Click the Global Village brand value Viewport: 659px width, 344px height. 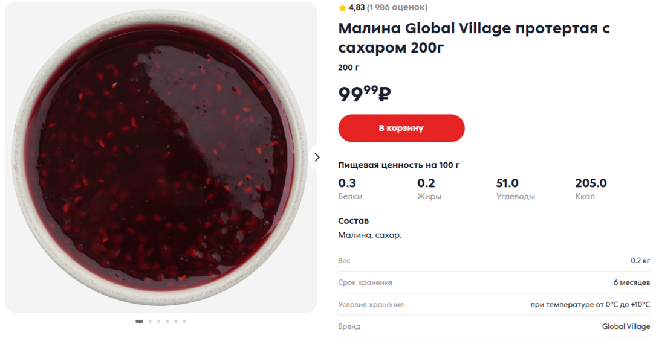pos(626,326)
